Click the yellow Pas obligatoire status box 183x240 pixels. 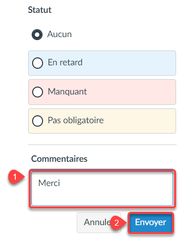(x=102, y=121)
